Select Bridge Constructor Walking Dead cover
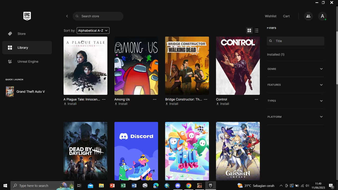Image resolution: width=338 pixels, height=190 pixels. click(x=187, y=66)
